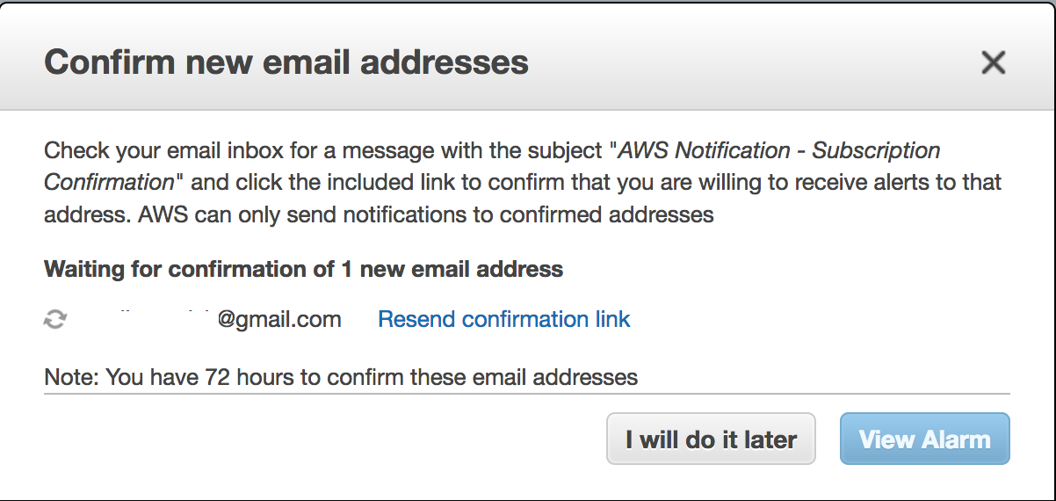Click the dialog title Confirm new email addresses

point(286,62)
